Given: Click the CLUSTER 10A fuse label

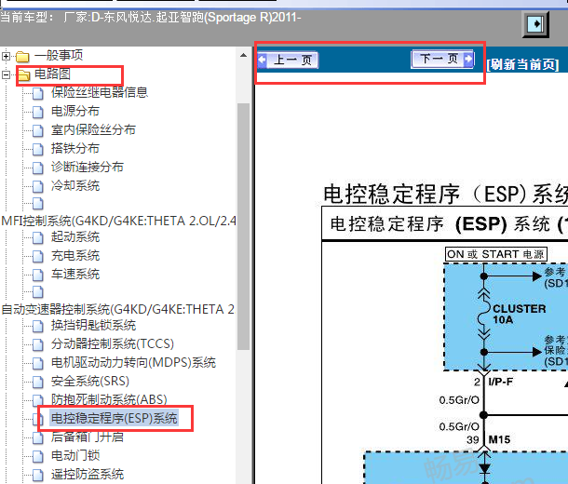Looking at the screenshot, I should pyautogui.click(x=519, y=315).
